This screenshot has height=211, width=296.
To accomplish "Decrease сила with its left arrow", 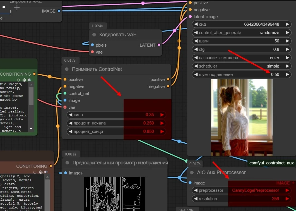I will pos(71,115).
